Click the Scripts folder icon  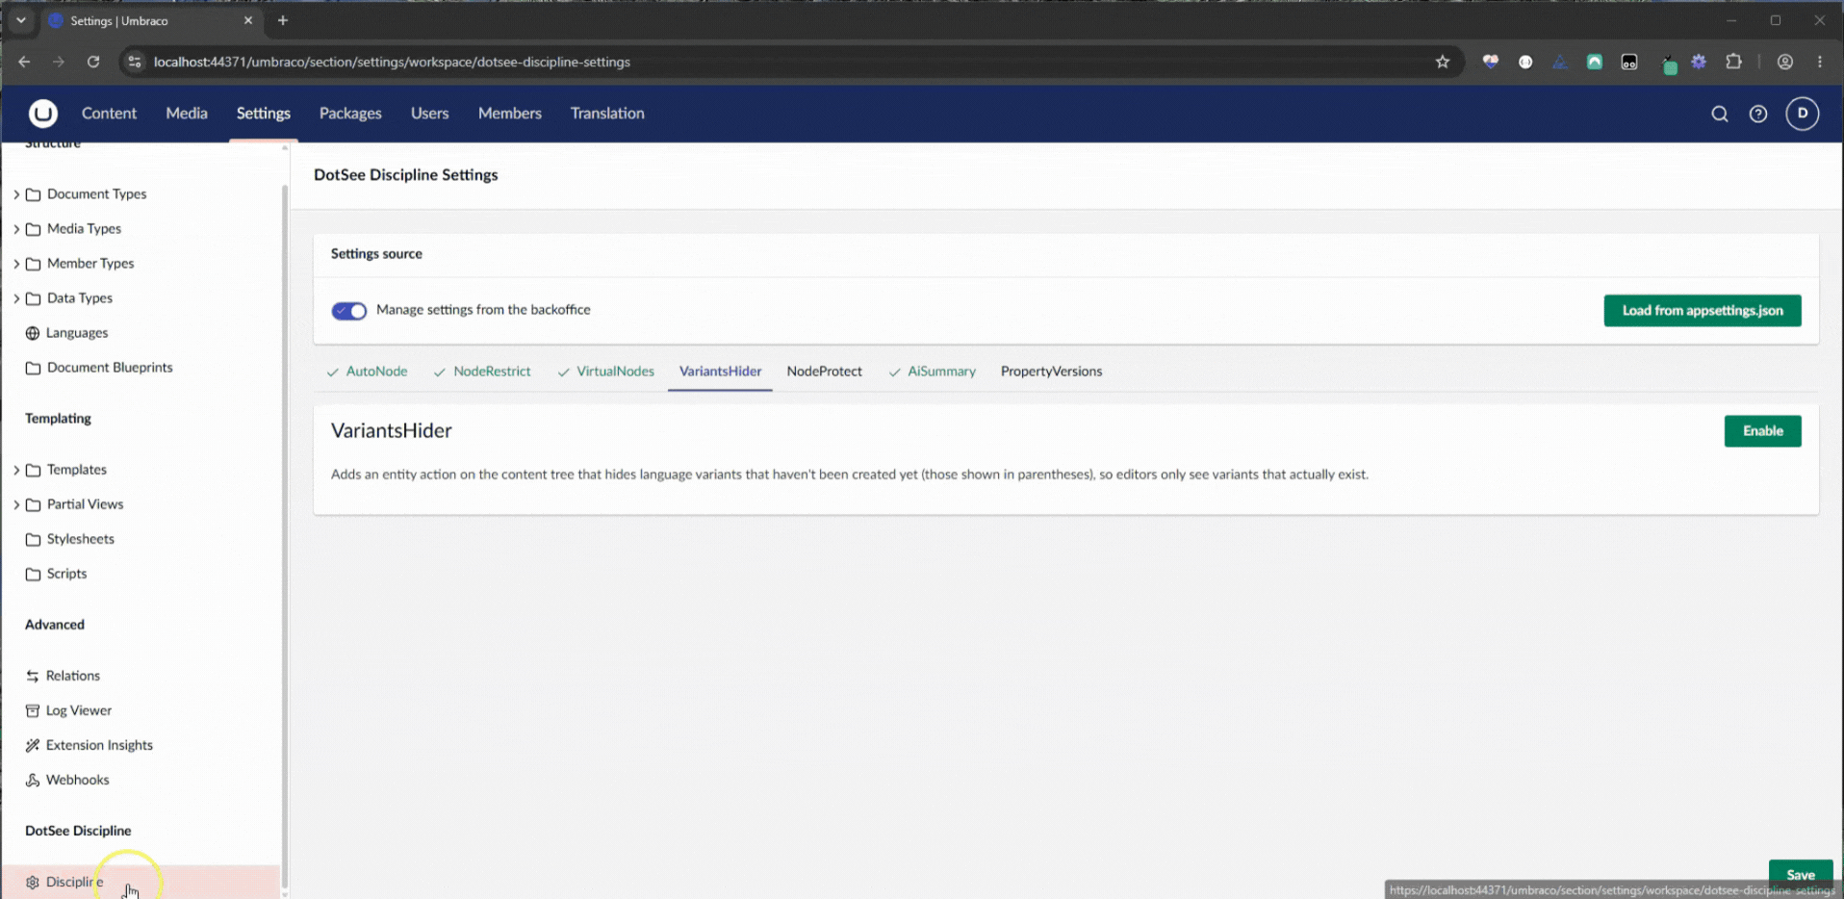(x=33, y=574)
